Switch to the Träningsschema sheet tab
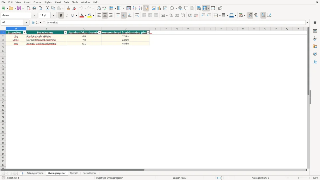The height and width of the screenshot is (180, 320). click(x=35, y=173)
